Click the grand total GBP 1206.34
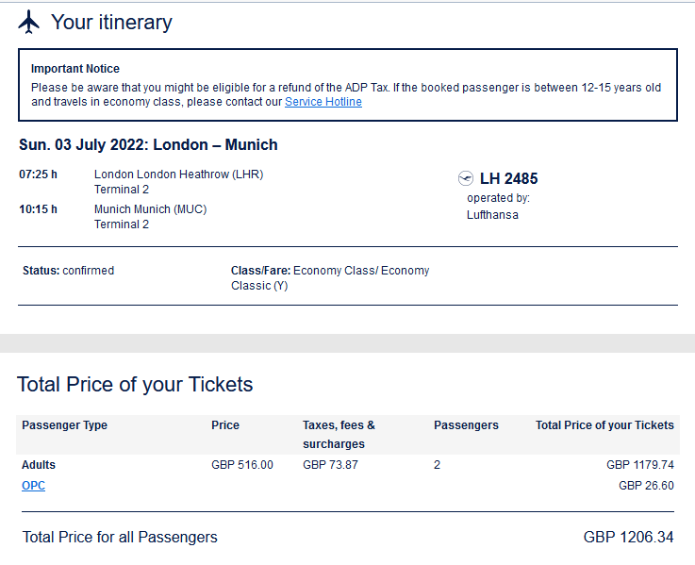The height and width of the screenshot is (565, 695). (x=628, y=538)
